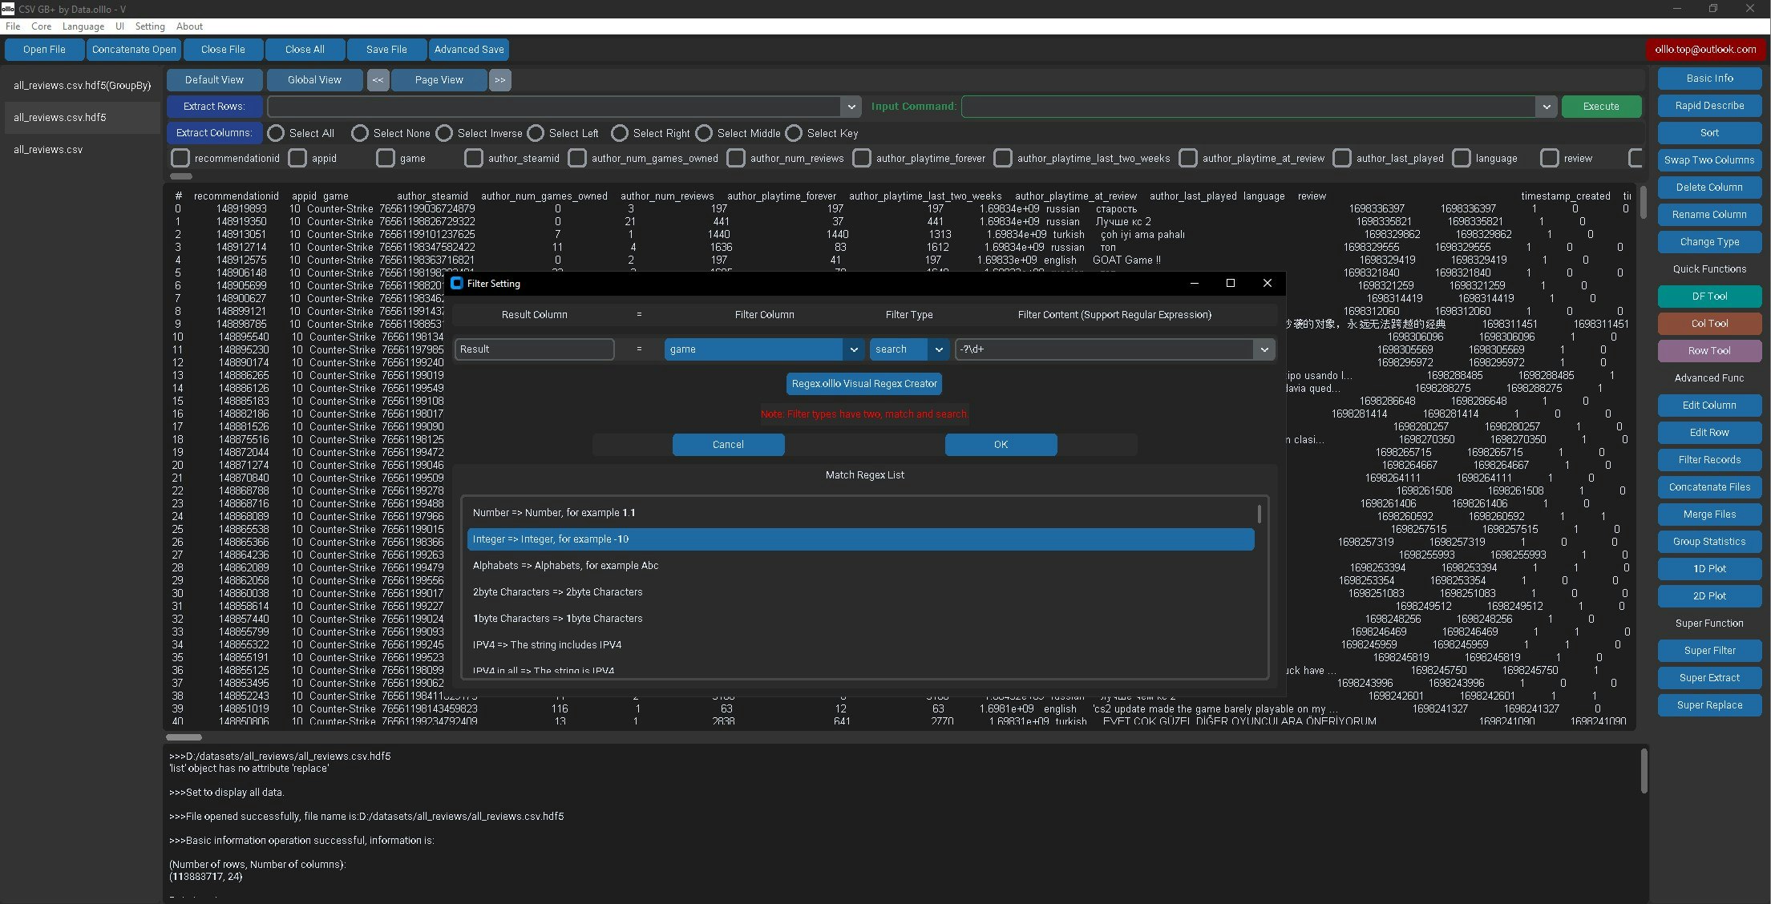
Task: Pick the Select Right radio button
Action: pyautogui.click(x=620, y=133)
